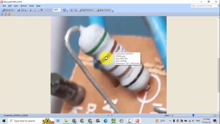Click the zoom slider handle
The height and width of the screenshot is (124, 220).
point(193,115)
